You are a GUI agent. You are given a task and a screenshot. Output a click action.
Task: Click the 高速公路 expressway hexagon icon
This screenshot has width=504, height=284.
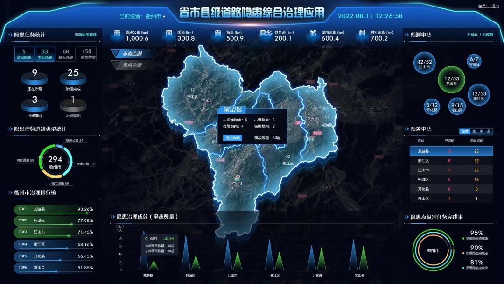point(117,35)
